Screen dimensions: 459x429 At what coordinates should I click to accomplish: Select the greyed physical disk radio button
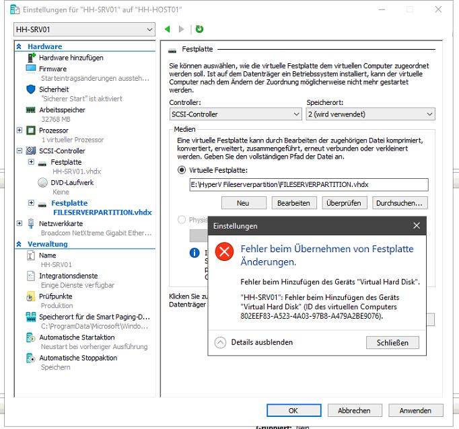(x=182, y=220)
